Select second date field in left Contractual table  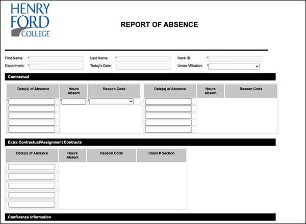[32, 108]
